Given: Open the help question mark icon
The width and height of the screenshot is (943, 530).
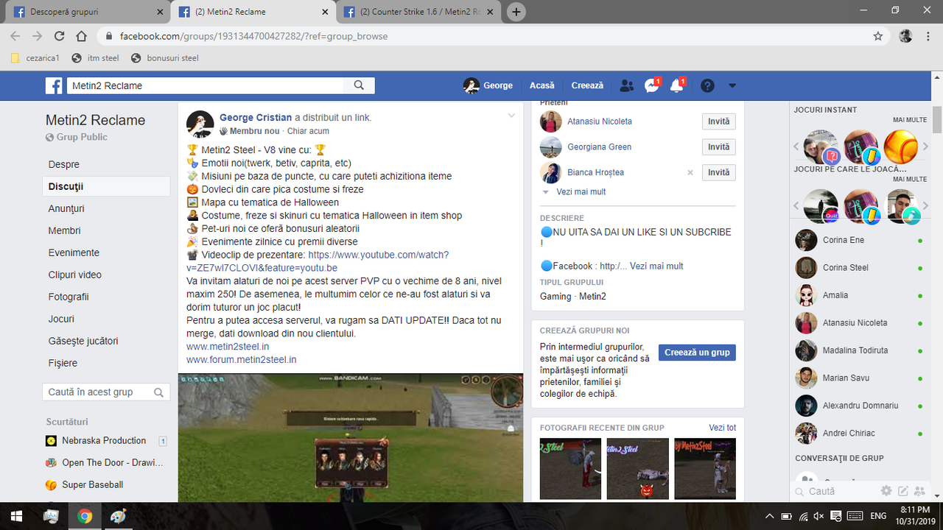Looking at the screenshot, I should coord(707,85).
